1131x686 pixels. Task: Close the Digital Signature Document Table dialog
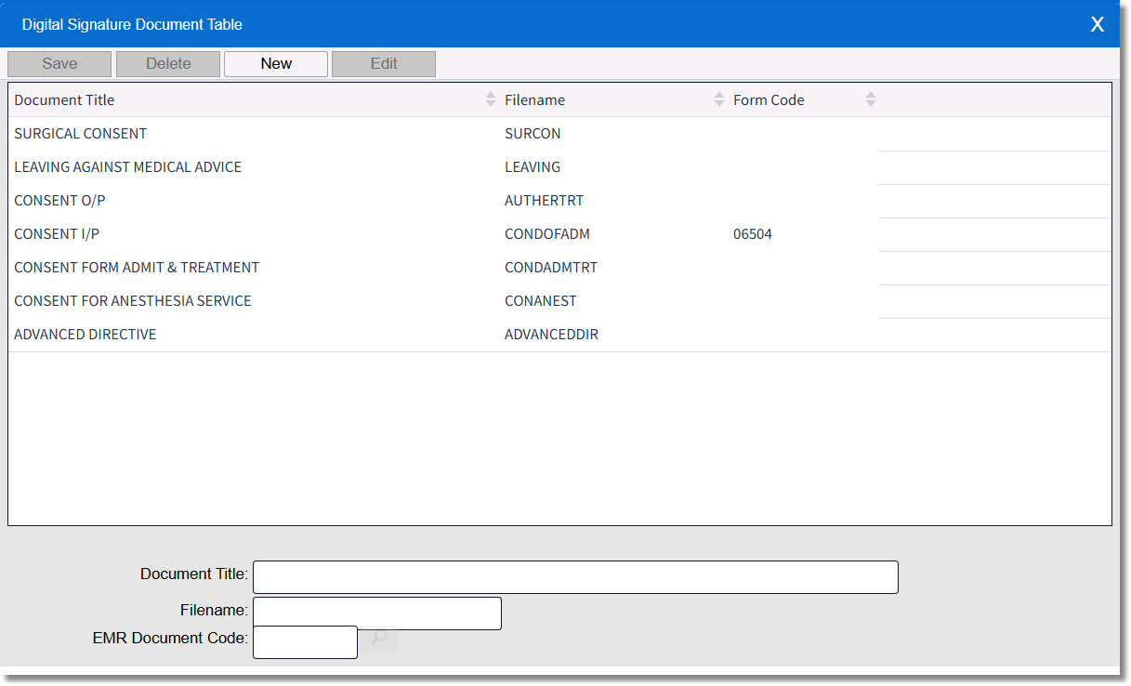1097,24
